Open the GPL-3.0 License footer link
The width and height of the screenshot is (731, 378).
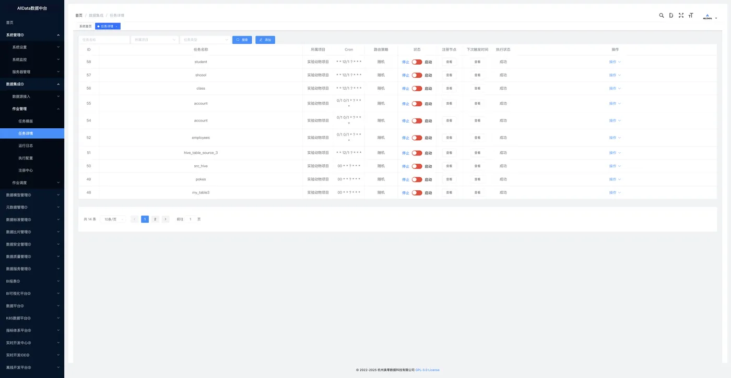428,370
